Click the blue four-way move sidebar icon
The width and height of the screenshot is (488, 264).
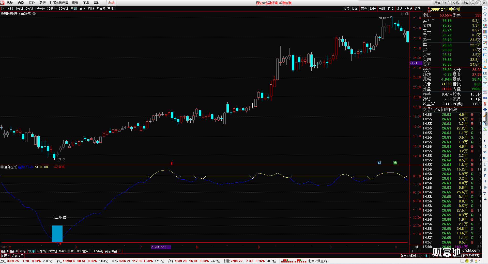tap(485, 109)
